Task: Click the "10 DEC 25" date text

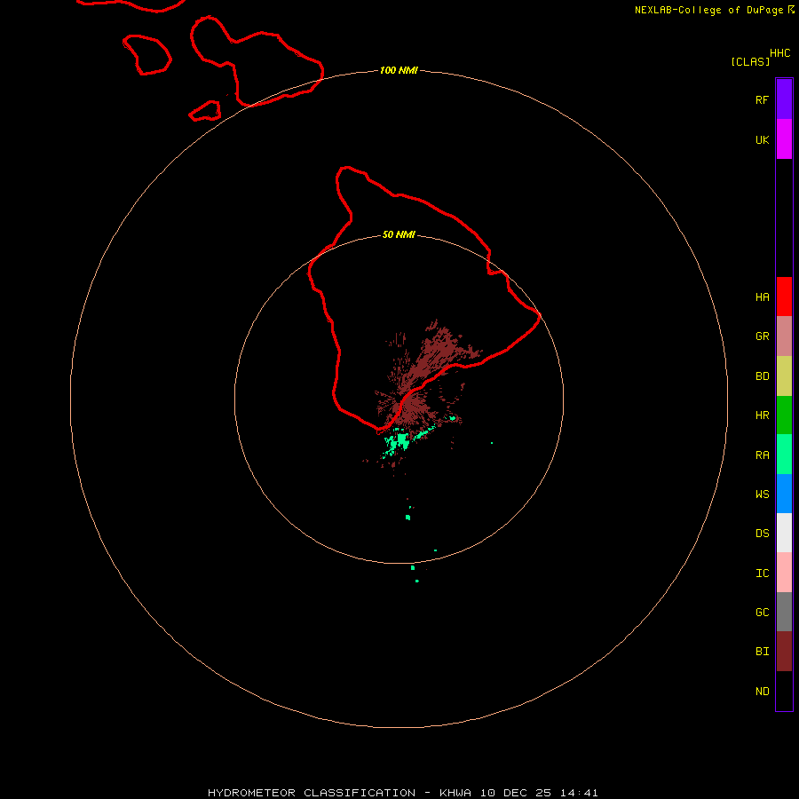Action: [515, 793]
